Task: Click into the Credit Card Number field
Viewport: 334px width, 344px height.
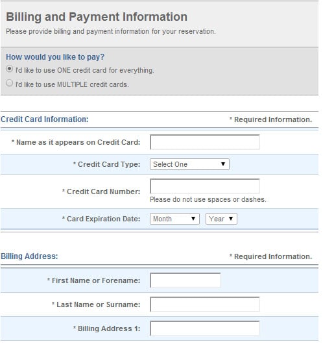Action: 205,186
